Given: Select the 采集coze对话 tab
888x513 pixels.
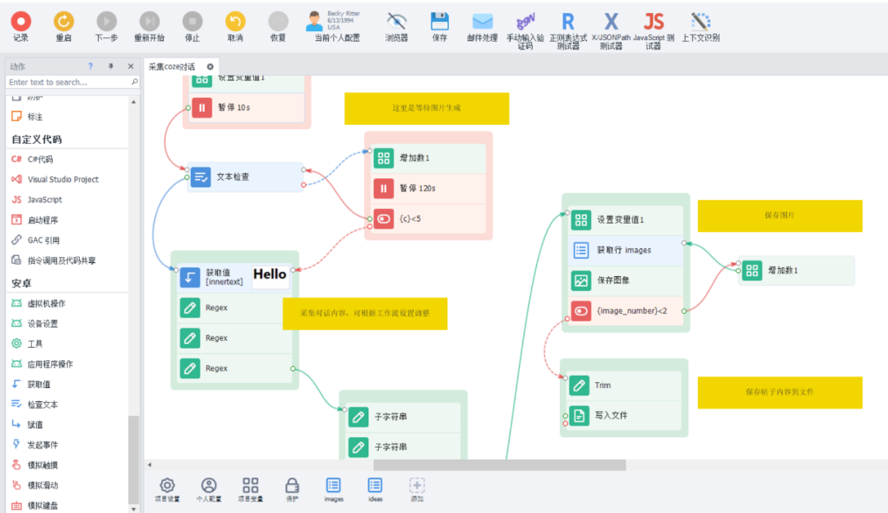Looking at the screenshot, I should coord(173,67).
